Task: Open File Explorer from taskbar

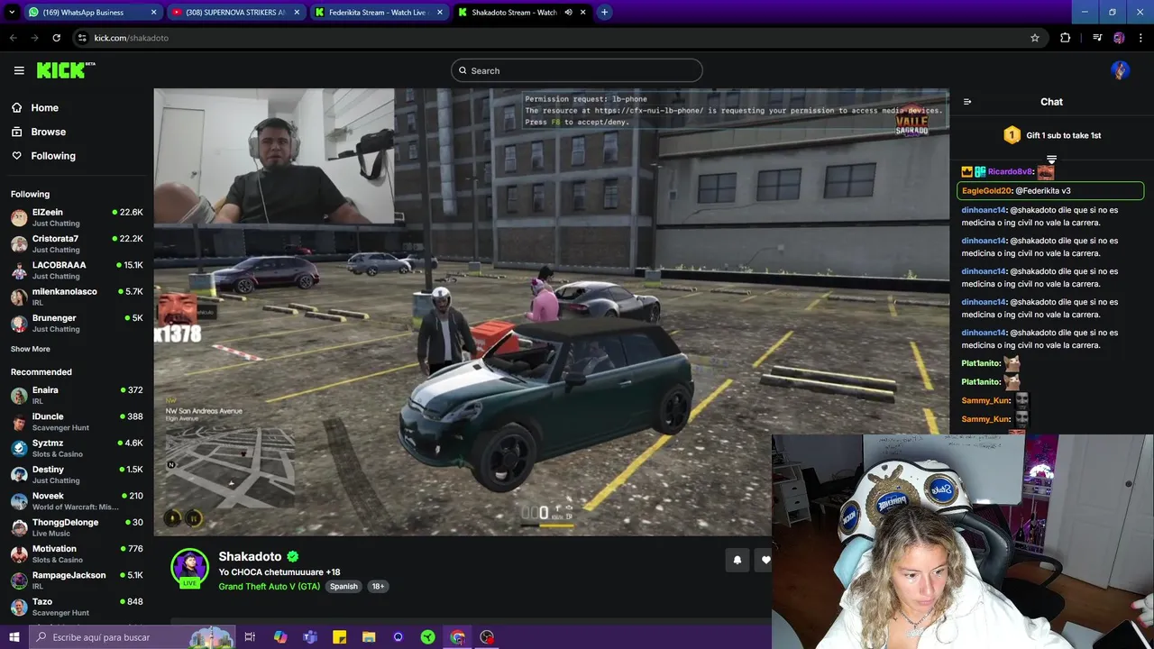Action: (369, 637)
